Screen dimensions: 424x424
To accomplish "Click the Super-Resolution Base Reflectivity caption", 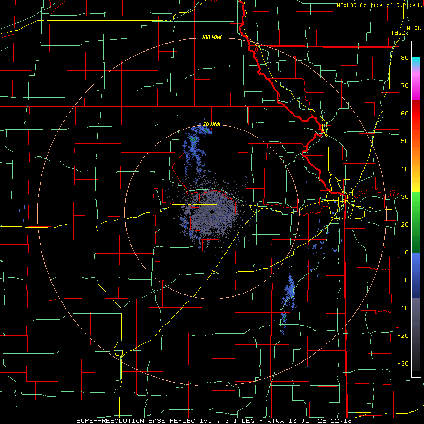I will tap(214, 421).
